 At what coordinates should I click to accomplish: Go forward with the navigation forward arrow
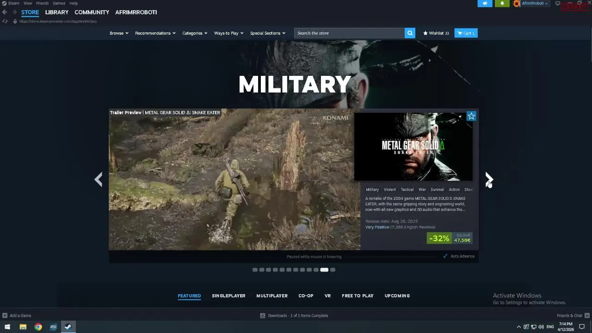pyautogui.click(x=14, y=12)
